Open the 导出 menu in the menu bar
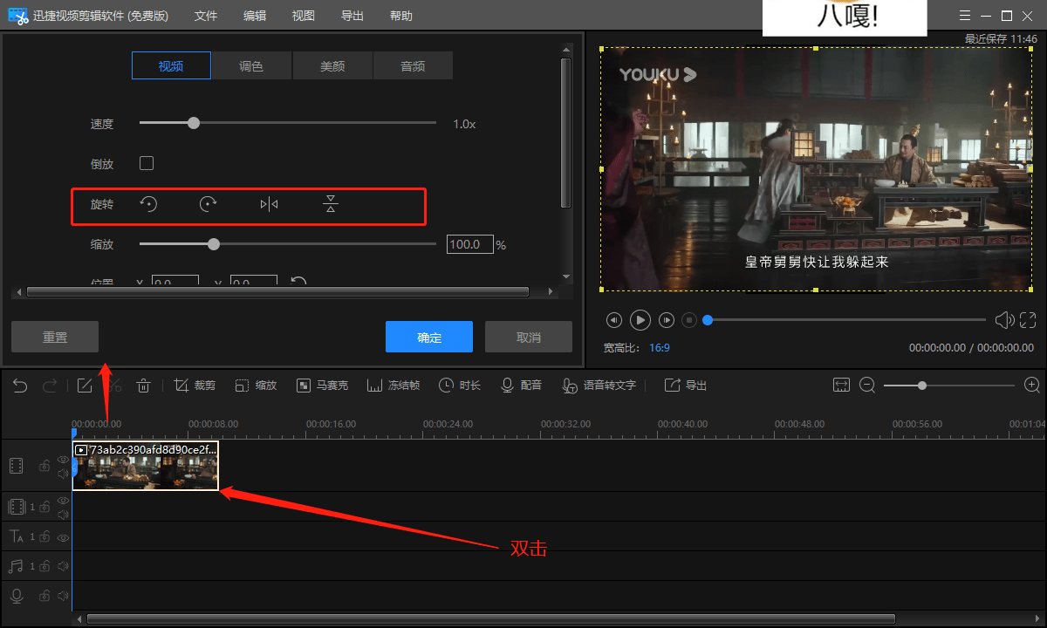 (x=352, y=16)
